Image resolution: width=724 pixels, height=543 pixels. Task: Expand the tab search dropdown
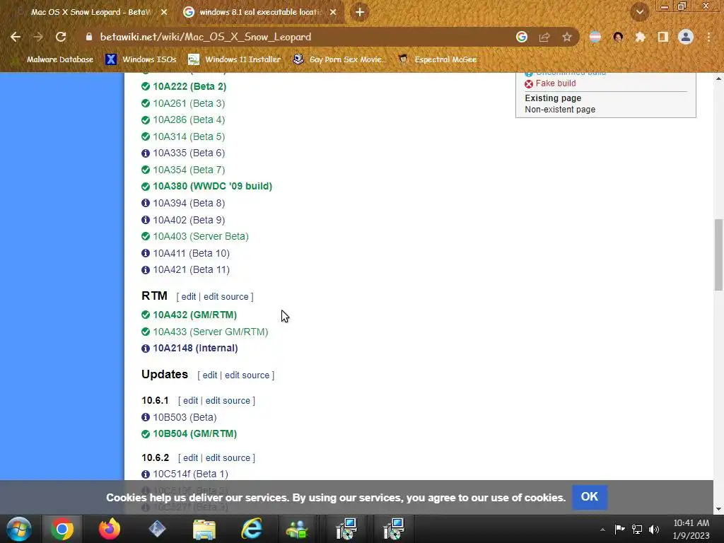[639, 12]
